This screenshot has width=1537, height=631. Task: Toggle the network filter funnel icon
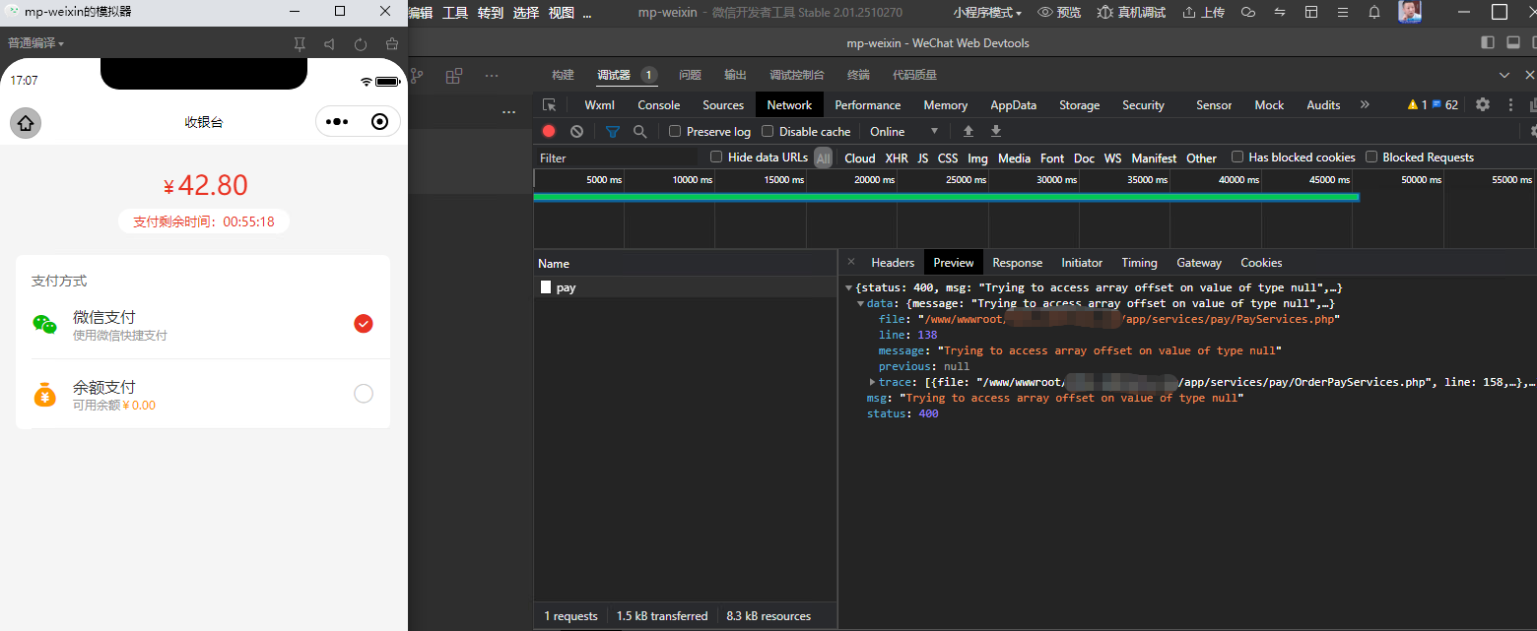click(613, 131)
